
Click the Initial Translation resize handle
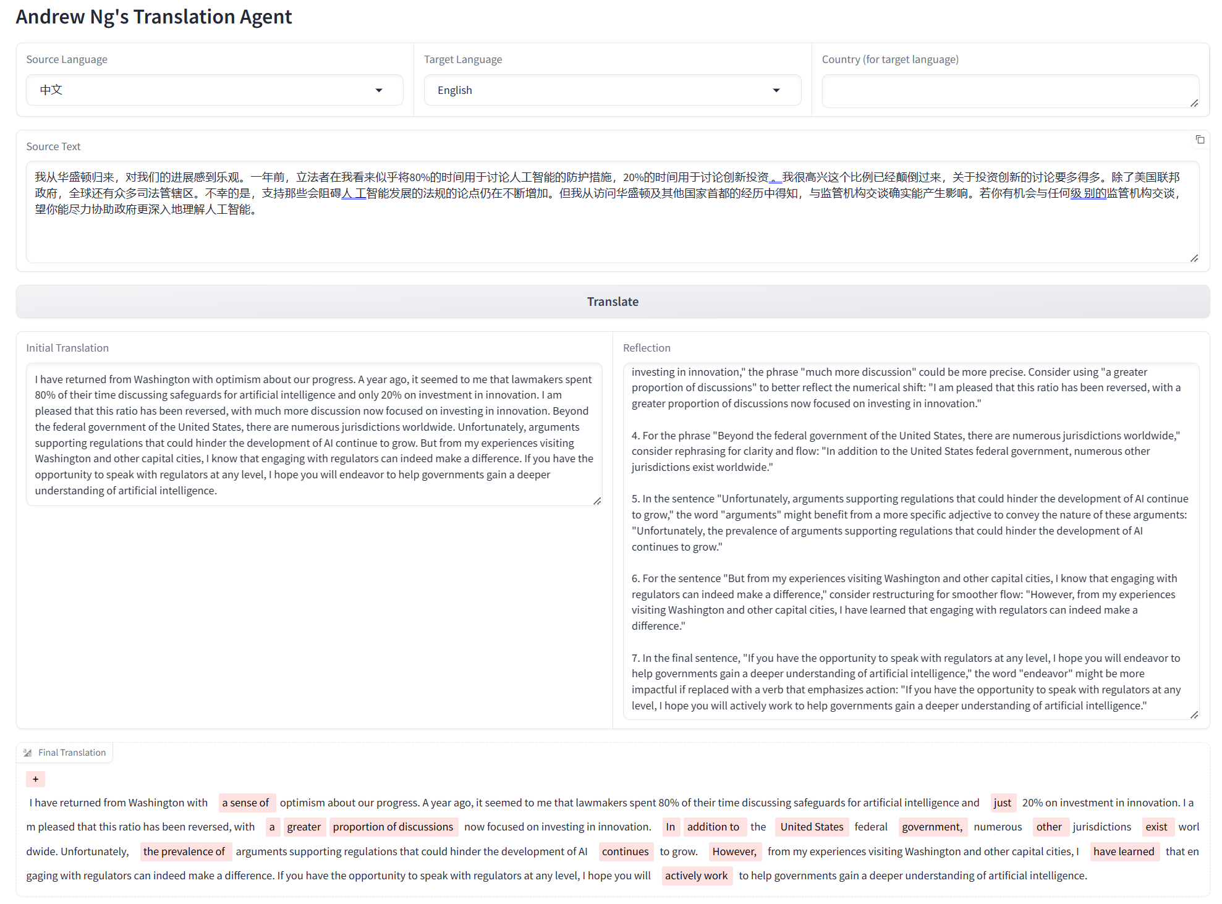pos(597,501)
